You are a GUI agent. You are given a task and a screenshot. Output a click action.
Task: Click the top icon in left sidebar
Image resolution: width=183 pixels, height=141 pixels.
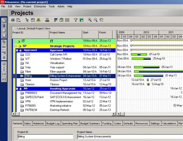(x=4, y=20)
